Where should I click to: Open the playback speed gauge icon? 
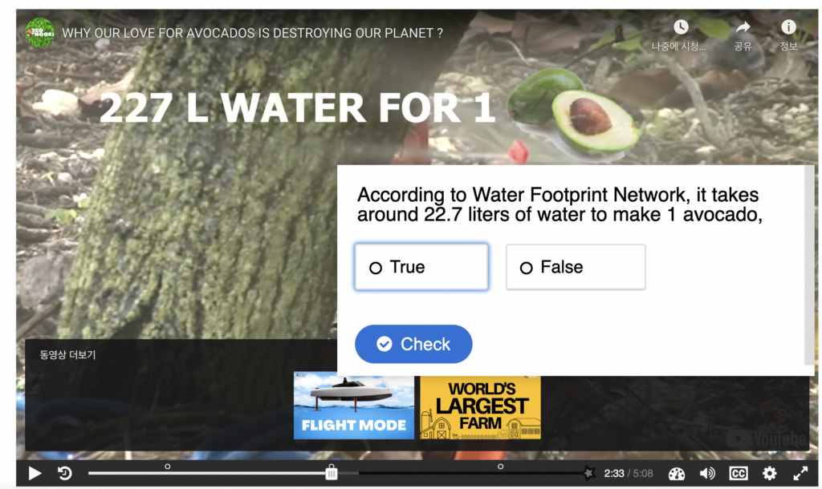pyautogui.click(x=676, y=474)
